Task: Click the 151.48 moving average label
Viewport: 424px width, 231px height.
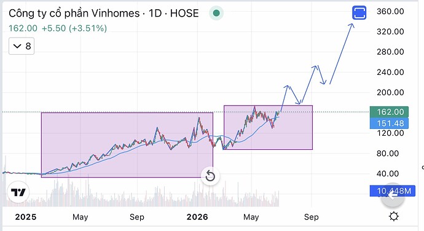Action: click(389, 123)
